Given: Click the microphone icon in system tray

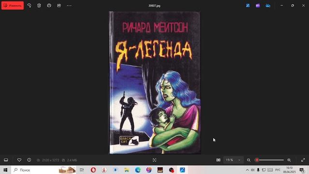Looking at the screenshot, I should (258, 170).
